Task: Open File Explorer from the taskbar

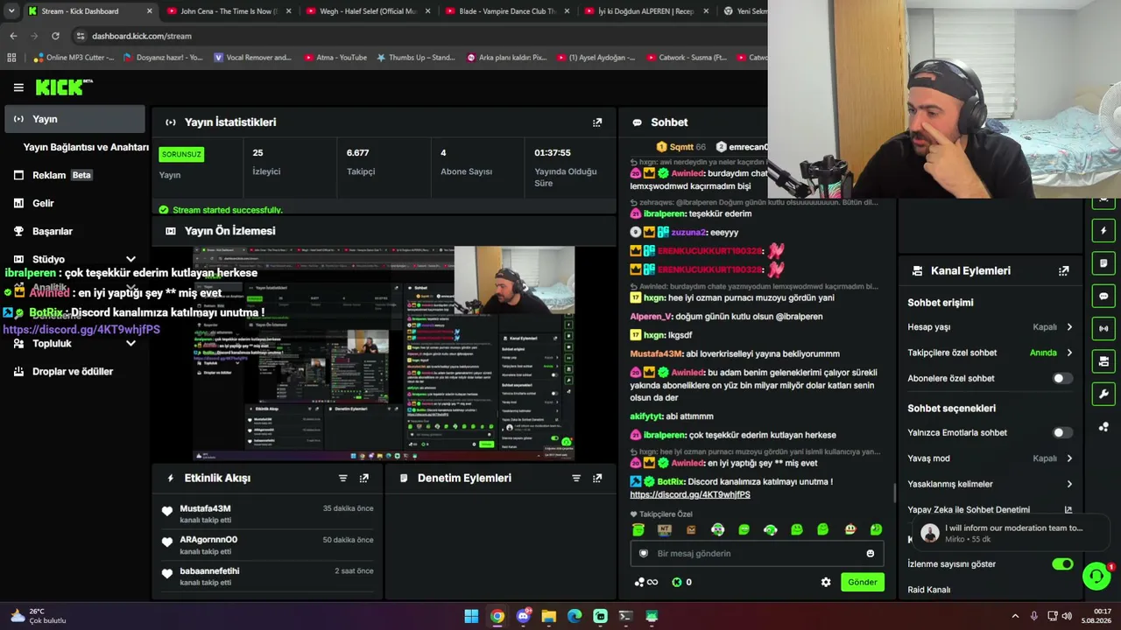Action: pyautogui.click(x=549, y=616)
